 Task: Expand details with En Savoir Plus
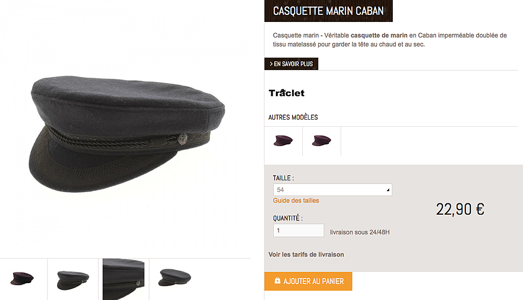pyautogui.click(x=291, y=64)
